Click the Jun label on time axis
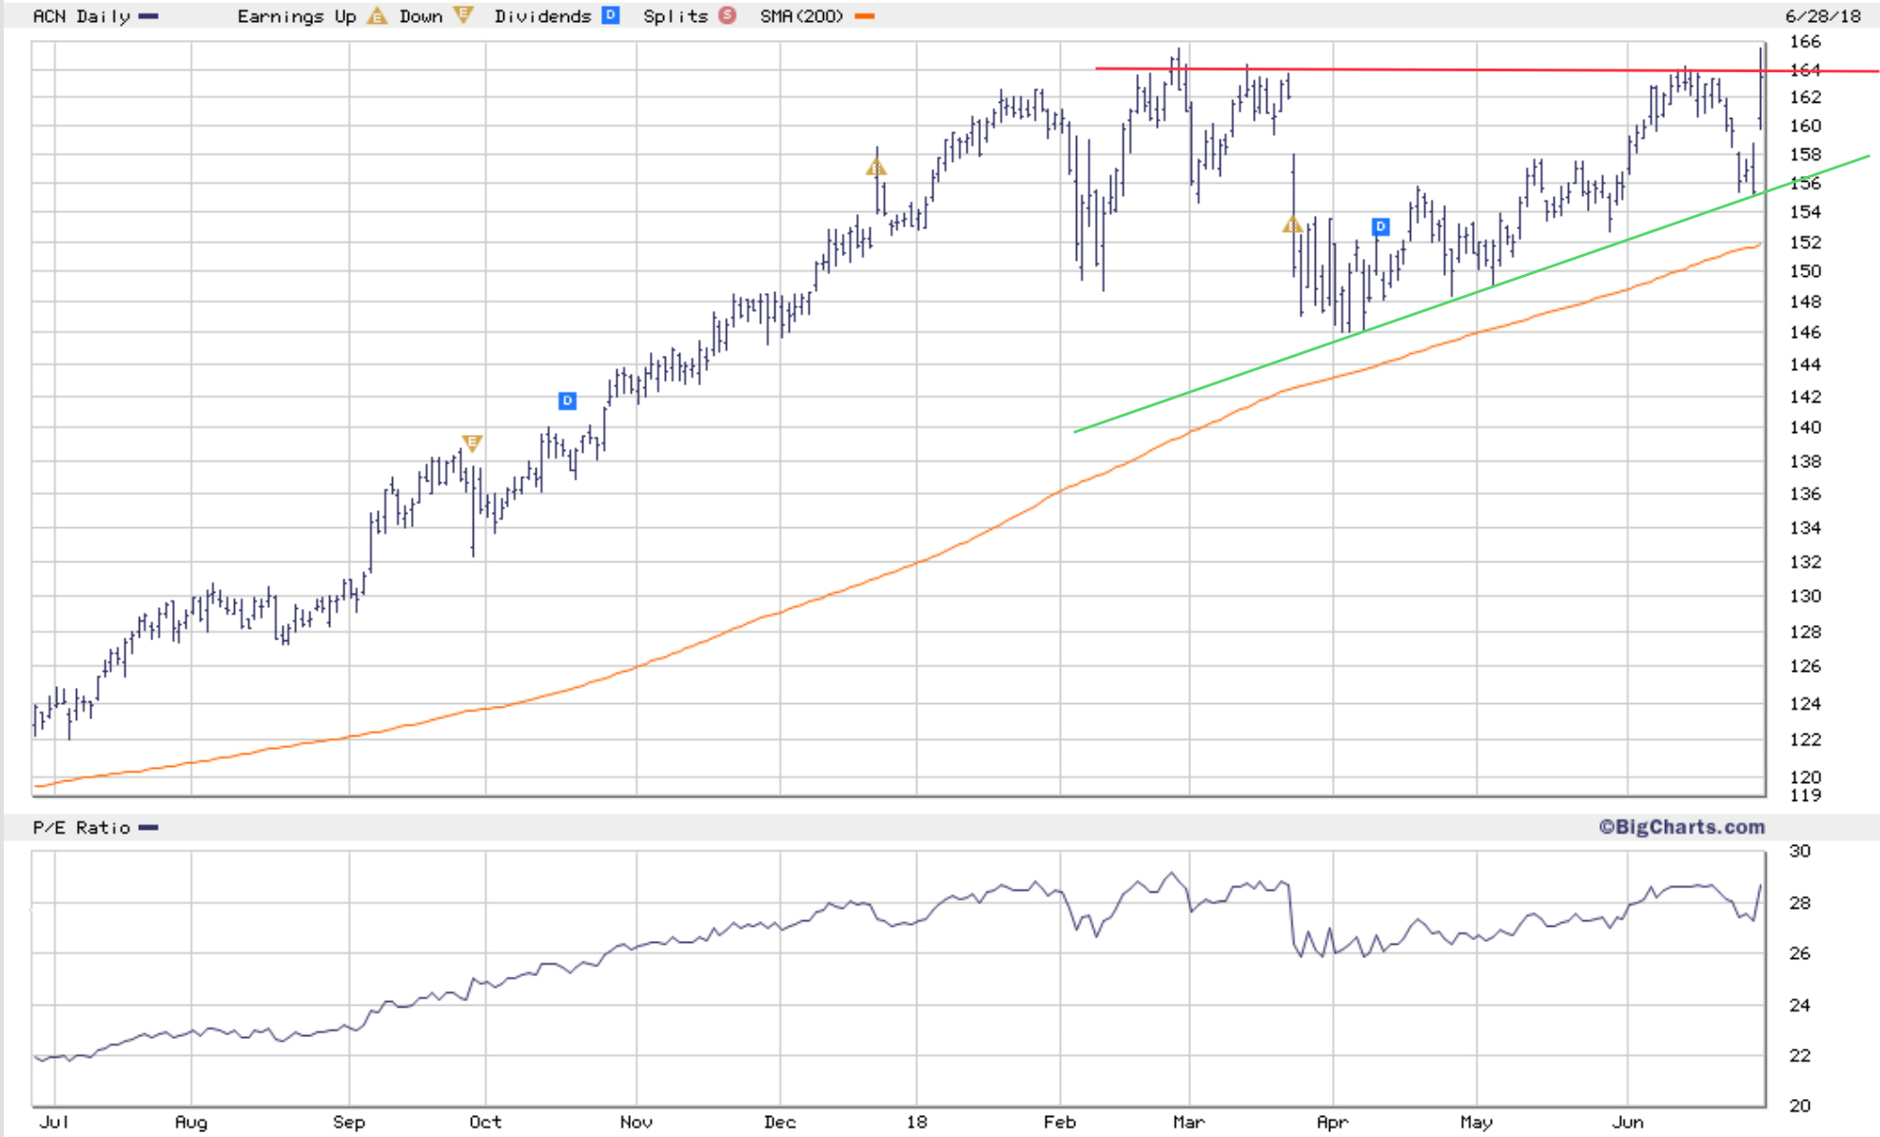The height and width of the screenshot is (1137, 1880). pos(1627,1122)
